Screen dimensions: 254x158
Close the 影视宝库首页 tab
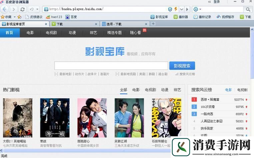tap(46, 24)
